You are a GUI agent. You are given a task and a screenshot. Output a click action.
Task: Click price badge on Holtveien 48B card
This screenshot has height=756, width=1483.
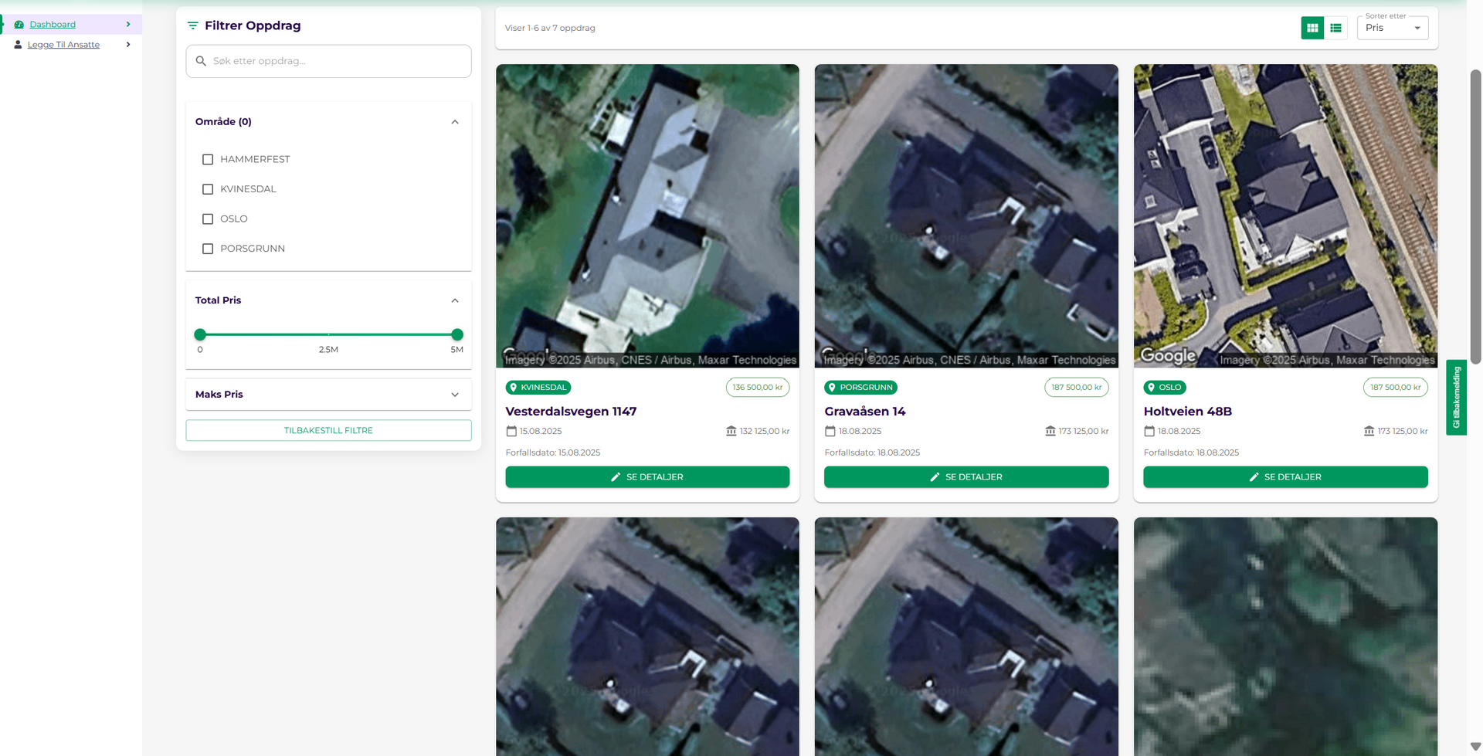tap(1396, 388)
